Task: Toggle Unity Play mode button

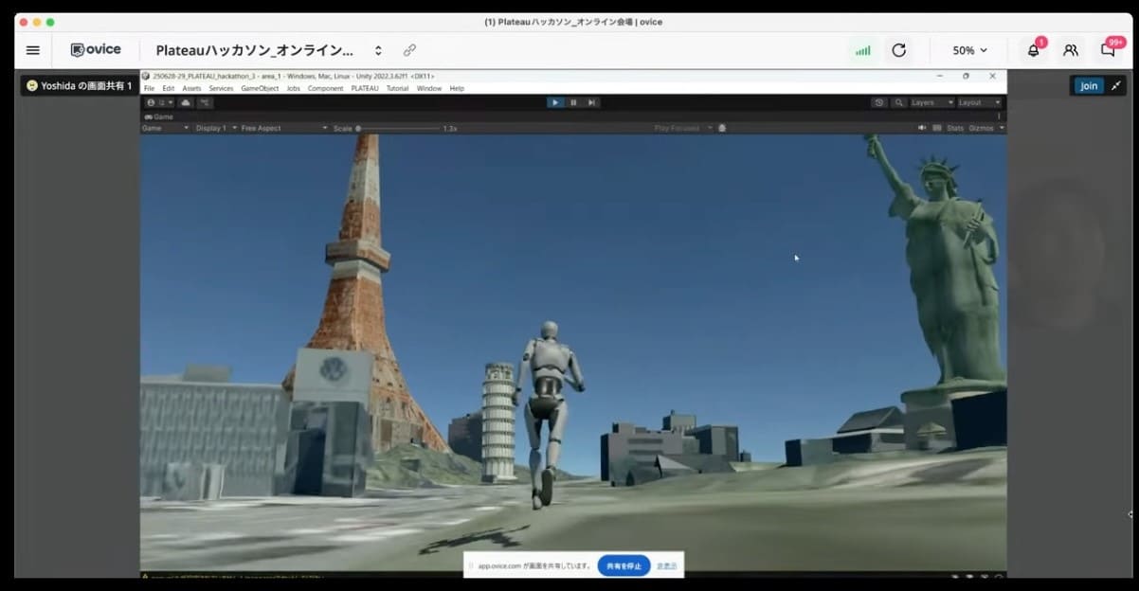Action: pos(555,102)
